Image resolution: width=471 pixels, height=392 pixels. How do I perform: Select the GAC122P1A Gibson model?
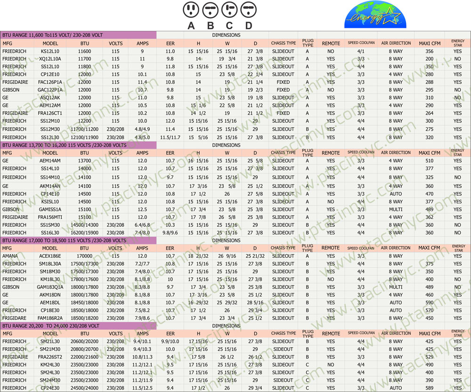coord(50,90)
